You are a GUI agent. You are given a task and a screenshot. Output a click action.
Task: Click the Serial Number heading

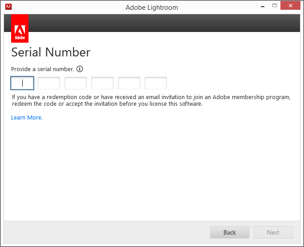51,52
